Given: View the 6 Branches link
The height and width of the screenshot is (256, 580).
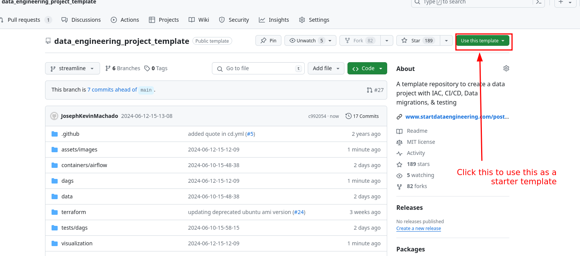Looking at the screenshot, I should coord(123,68).
